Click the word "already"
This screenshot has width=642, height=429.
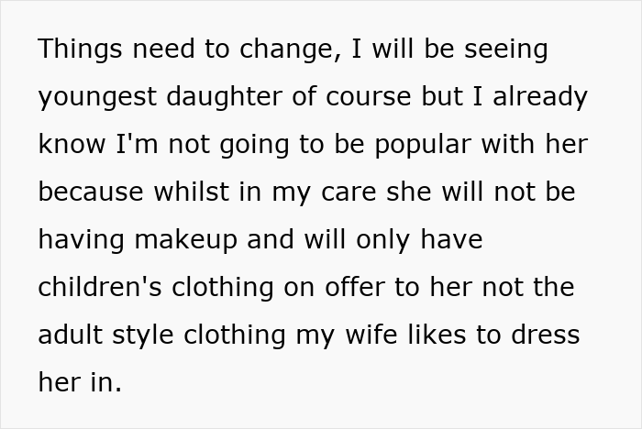(540, 96)
